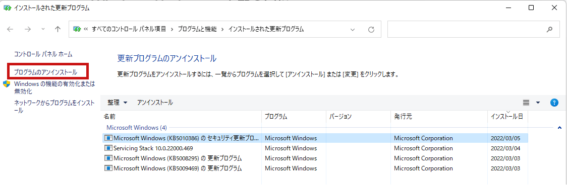567x185 pixels.
Task: Open the 整理 dropdown menu
Action: 117,103
